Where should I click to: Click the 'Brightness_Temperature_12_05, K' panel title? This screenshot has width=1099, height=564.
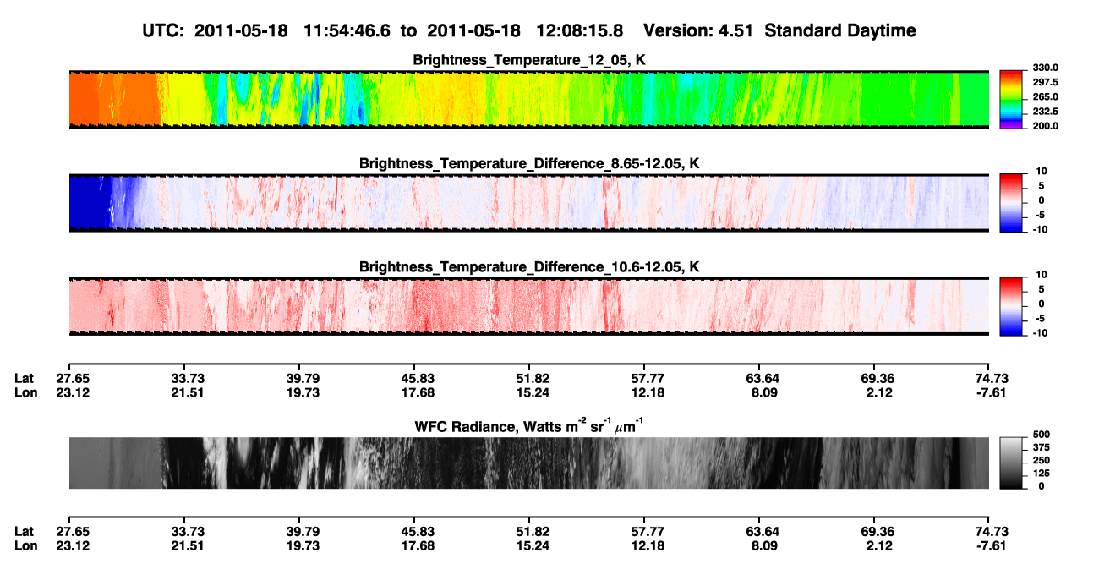pyautogui.click(x=529, y=60)
